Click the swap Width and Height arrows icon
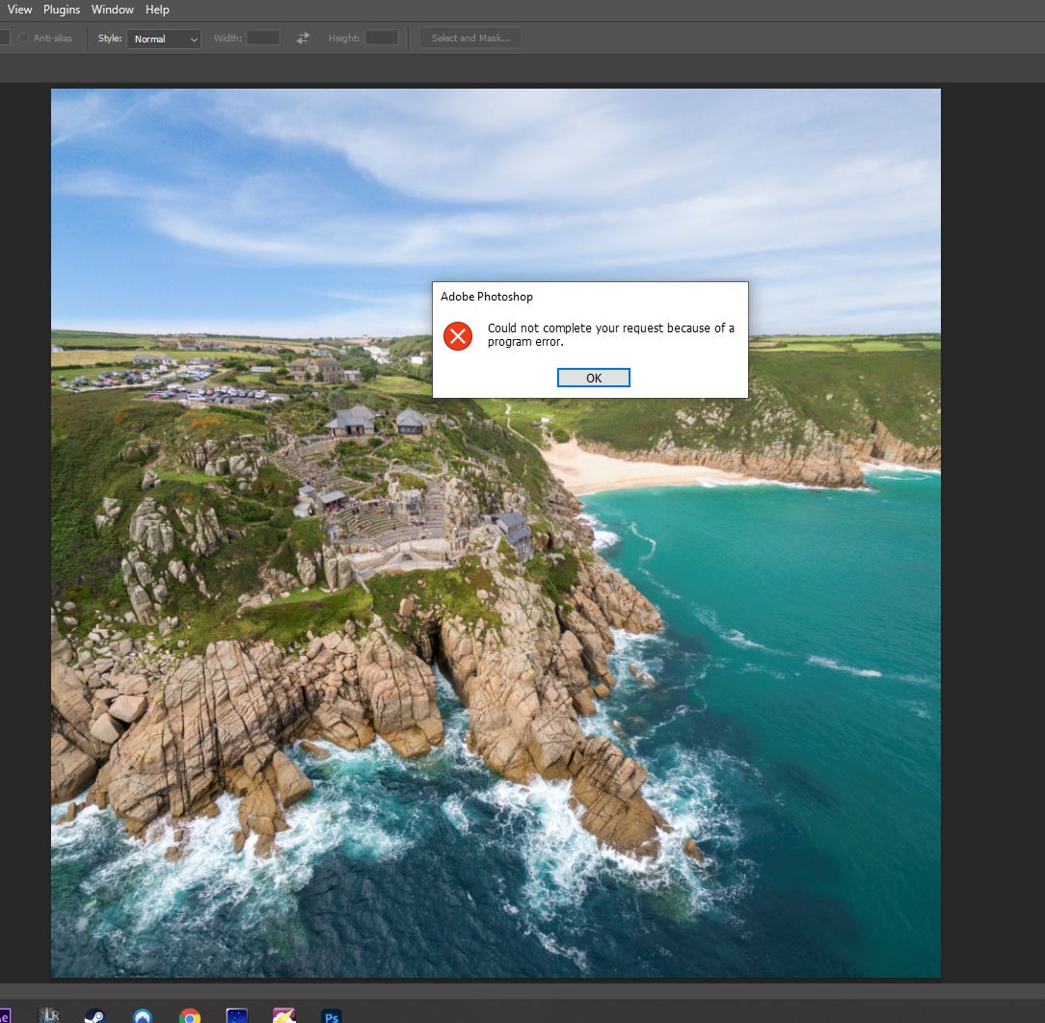The width and height of the screenshot is (1045, 1023). point(303,38)
